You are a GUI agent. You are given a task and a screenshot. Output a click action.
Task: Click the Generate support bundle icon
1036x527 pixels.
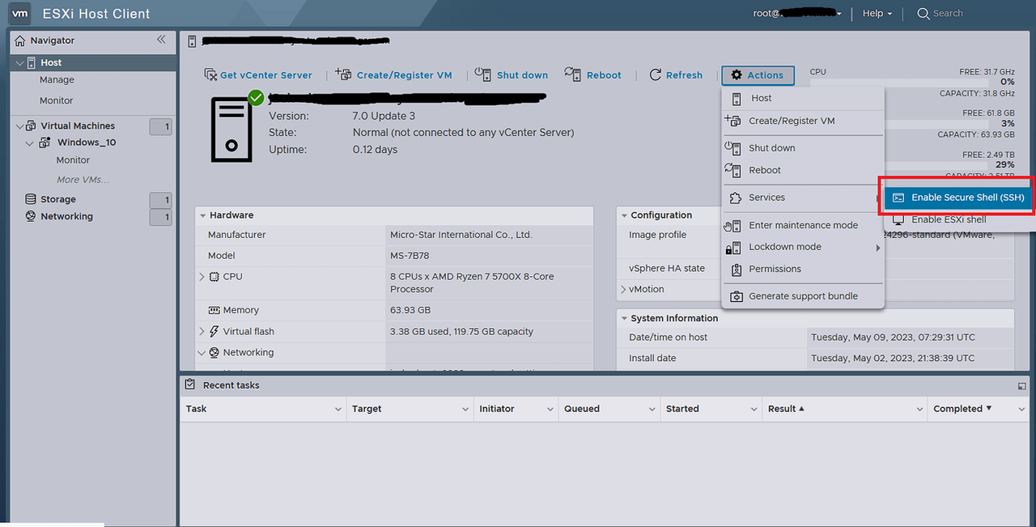pos(736,296)
